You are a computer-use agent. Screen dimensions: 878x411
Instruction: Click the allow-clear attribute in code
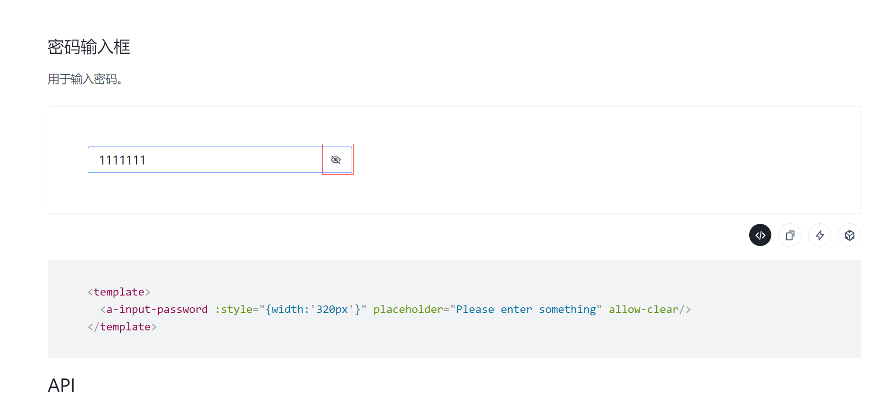(x=643, y=309)
